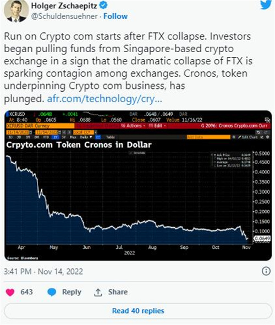The width and height of the screenshot is (275, 325).
Task: Switch to the Table view
Action: pos(111,137)
